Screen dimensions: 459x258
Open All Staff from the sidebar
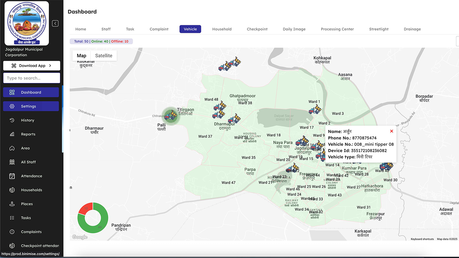31,162
